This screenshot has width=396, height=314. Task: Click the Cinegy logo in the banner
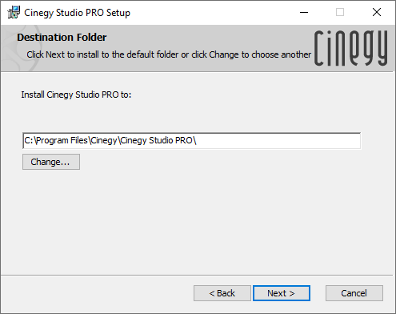click(350, 48)
